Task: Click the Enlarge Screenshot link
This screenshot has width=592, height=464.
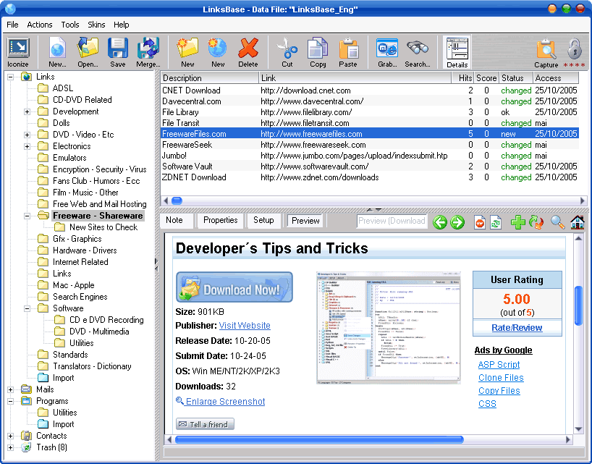Action: 225,402
